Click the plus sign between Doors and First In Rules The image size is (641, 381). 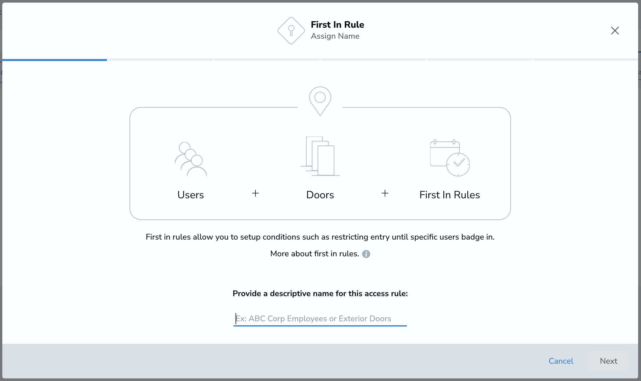point(385,193)
